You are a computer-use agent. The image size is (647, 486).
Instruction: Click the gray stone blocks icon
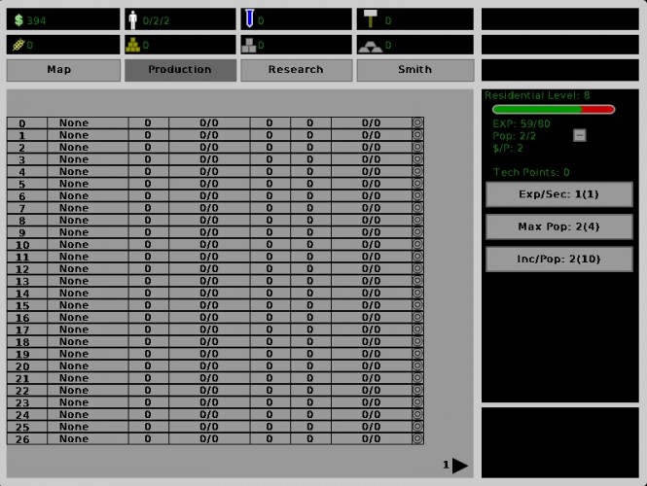(249, 46)
